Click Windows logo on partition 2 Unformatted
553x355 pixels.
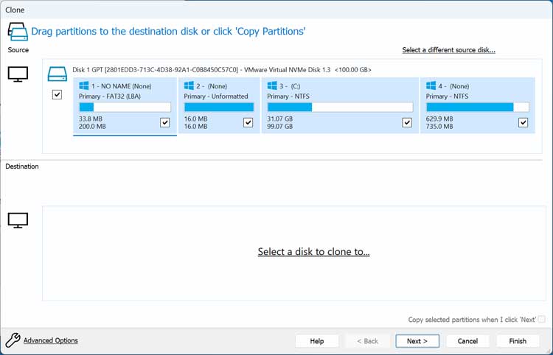tap(189, 85)
